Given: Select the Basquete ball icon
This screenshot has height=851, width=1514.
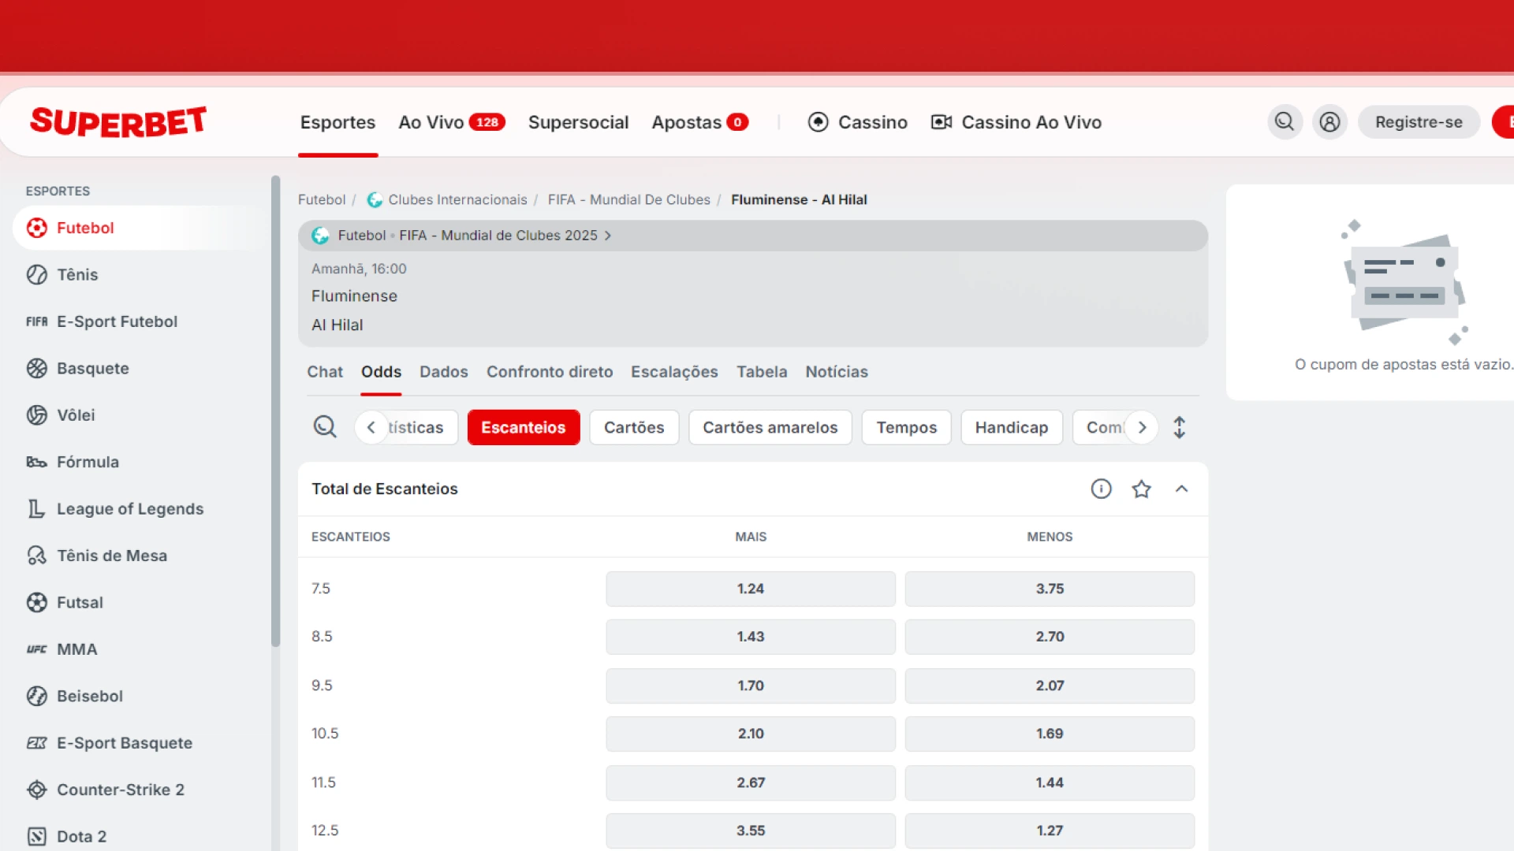Looking at the screenshot, I should (37, 368).
